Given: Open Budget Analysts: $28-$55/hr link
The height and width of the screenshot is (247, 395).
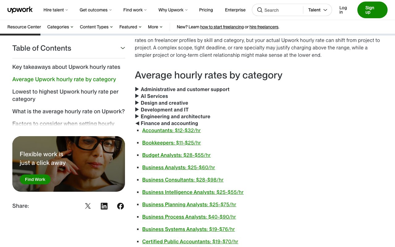Looking at the screenshot, I should (177, 155).
